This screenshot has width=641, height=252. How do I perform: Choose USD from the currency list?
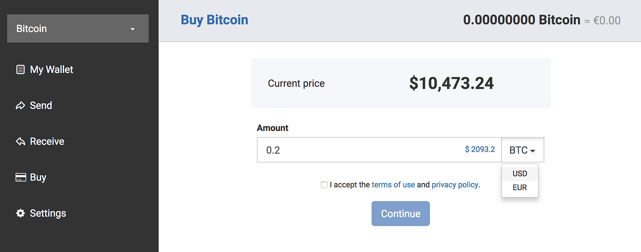520,173
